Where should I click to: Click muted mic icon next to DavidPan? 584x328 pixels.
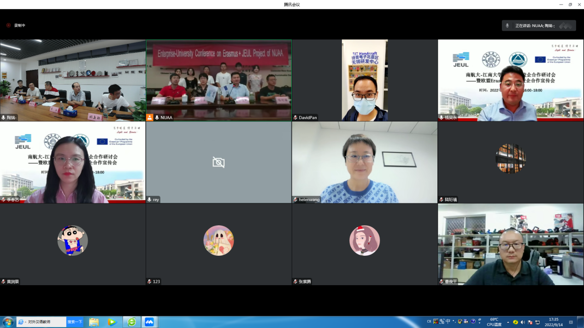click(x=295, y=117)
